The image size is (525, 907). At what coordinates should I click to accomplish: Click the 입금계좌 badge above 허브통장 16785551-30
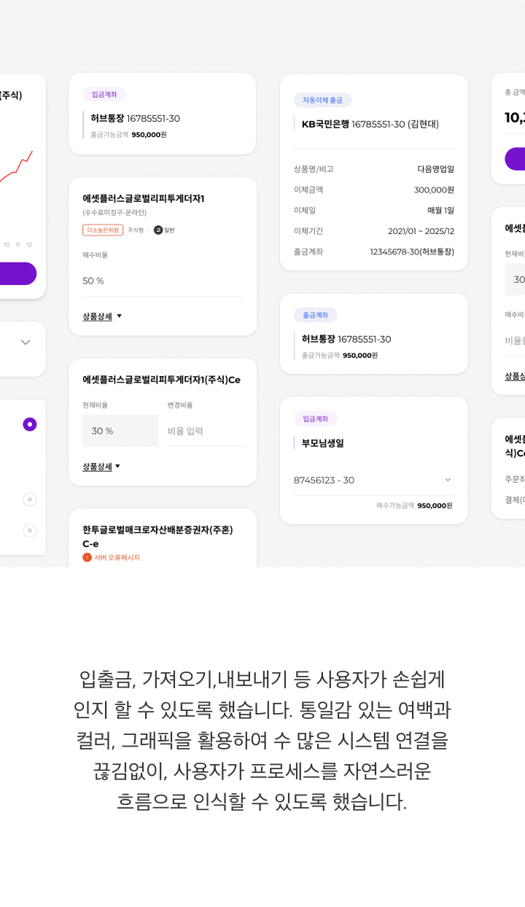click(x=104, y=94)
